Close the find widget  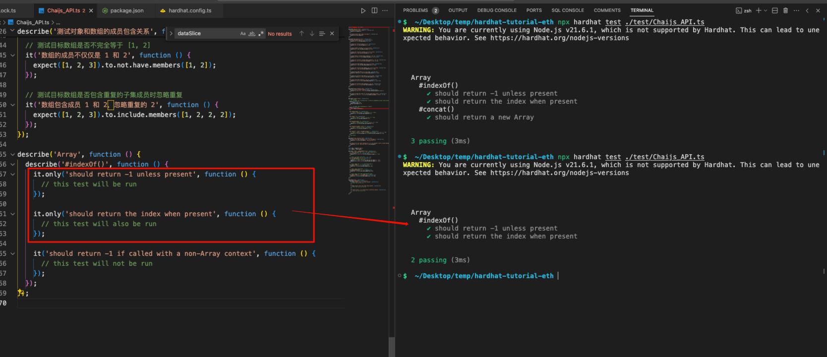click(332, 34)
